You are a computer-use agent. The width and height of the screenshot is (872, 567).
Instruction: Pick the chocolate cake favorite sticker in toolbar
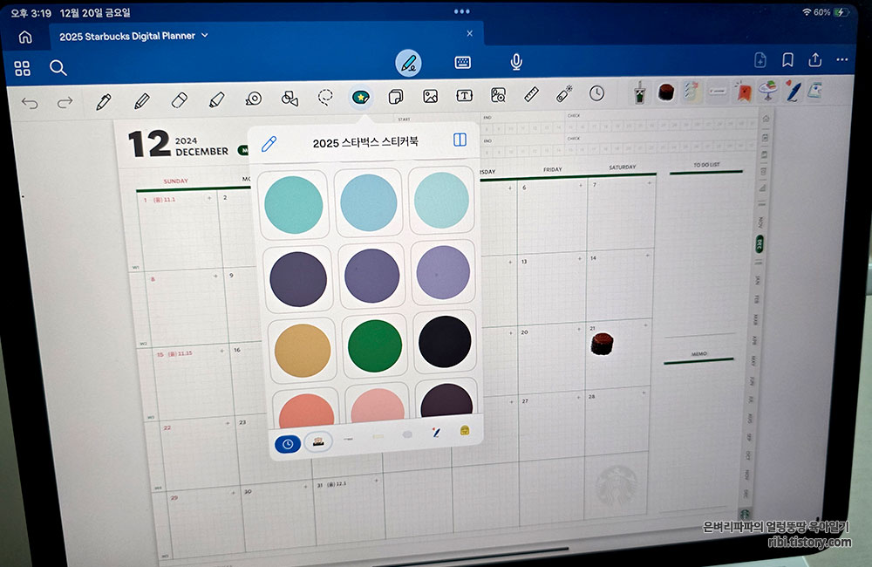(x=665, y=92)
